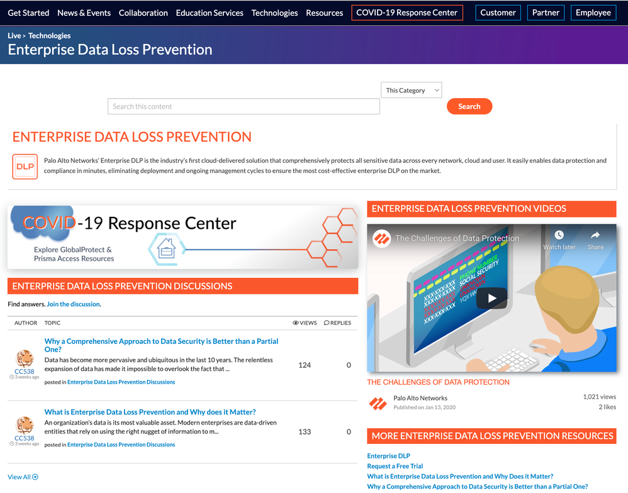
Task: Open the Collaboration menu
Action: coord(143,13)
